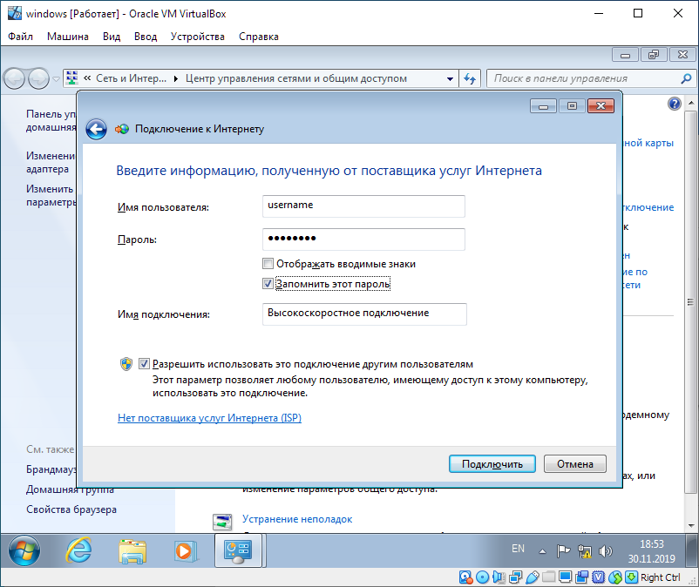Click the refresh button in address bar
Image resolution: width=699 pixels, height=587 pixels.
pyautogui.click(x=470, y=79)
